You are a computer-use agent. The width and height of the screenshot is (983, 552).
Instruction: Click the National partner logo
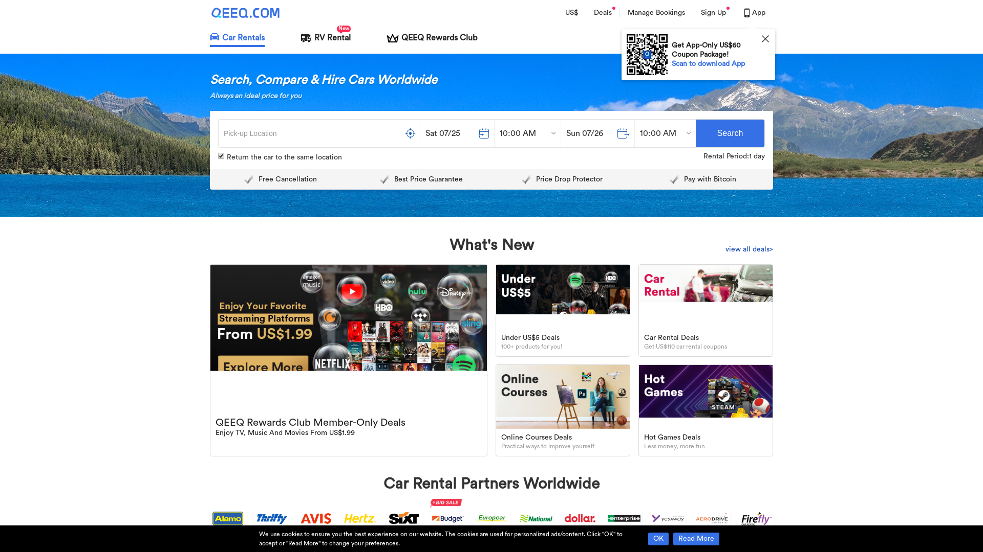click(536, 518)
